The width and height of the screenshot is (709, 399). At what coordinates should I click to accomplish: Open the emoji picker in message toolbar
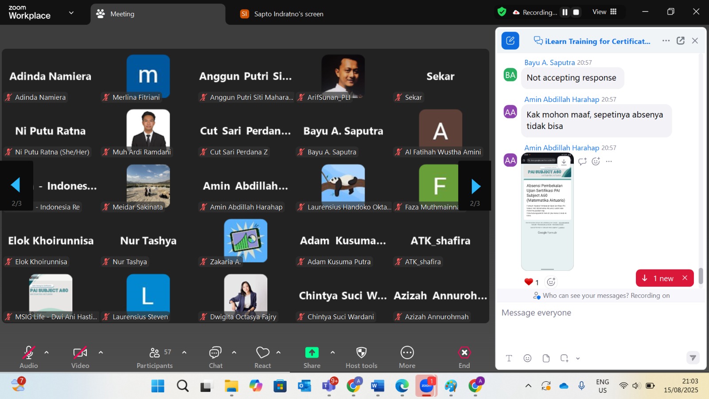(x=527, y=358)
